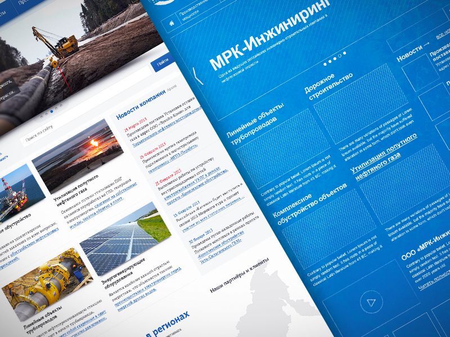Click the circled down-triangle icon in the blue design
This screenshot has width=450, height=337.
371,302
